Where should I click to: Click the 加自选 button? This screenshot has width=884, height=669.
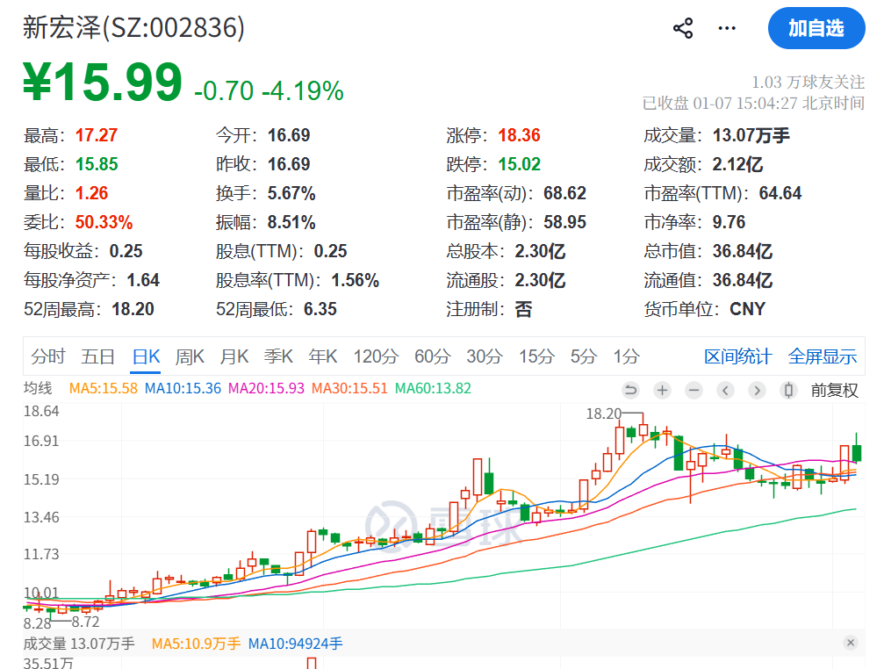816,28
